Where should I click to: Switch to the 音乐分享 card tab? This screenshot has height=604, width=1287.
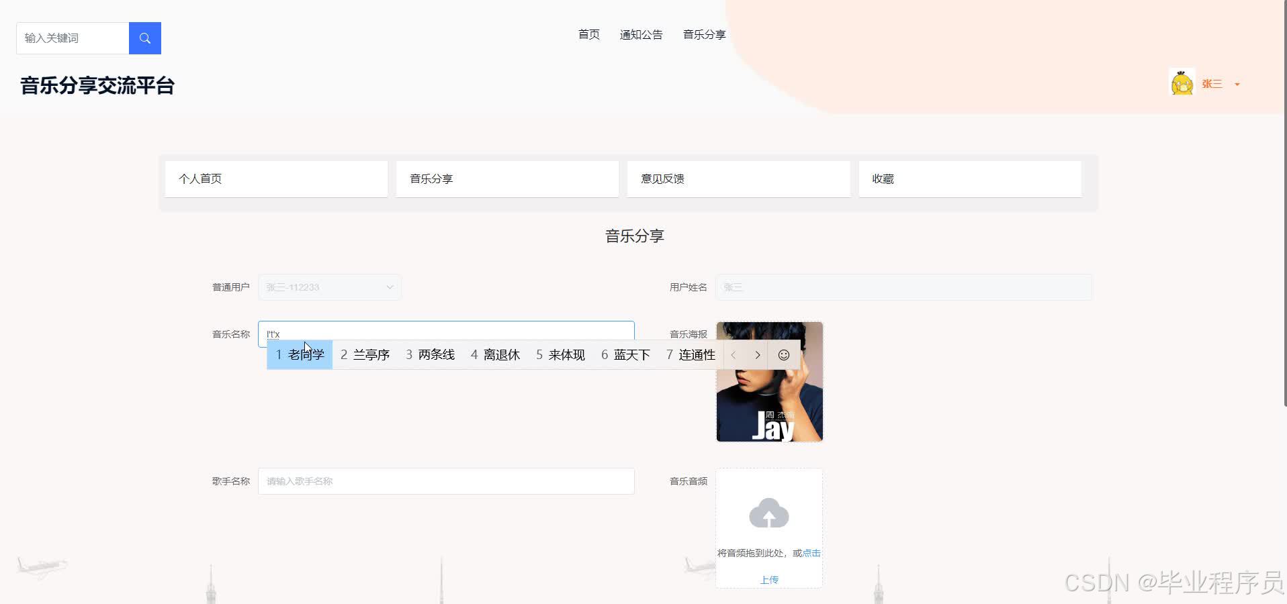(507, 179)
